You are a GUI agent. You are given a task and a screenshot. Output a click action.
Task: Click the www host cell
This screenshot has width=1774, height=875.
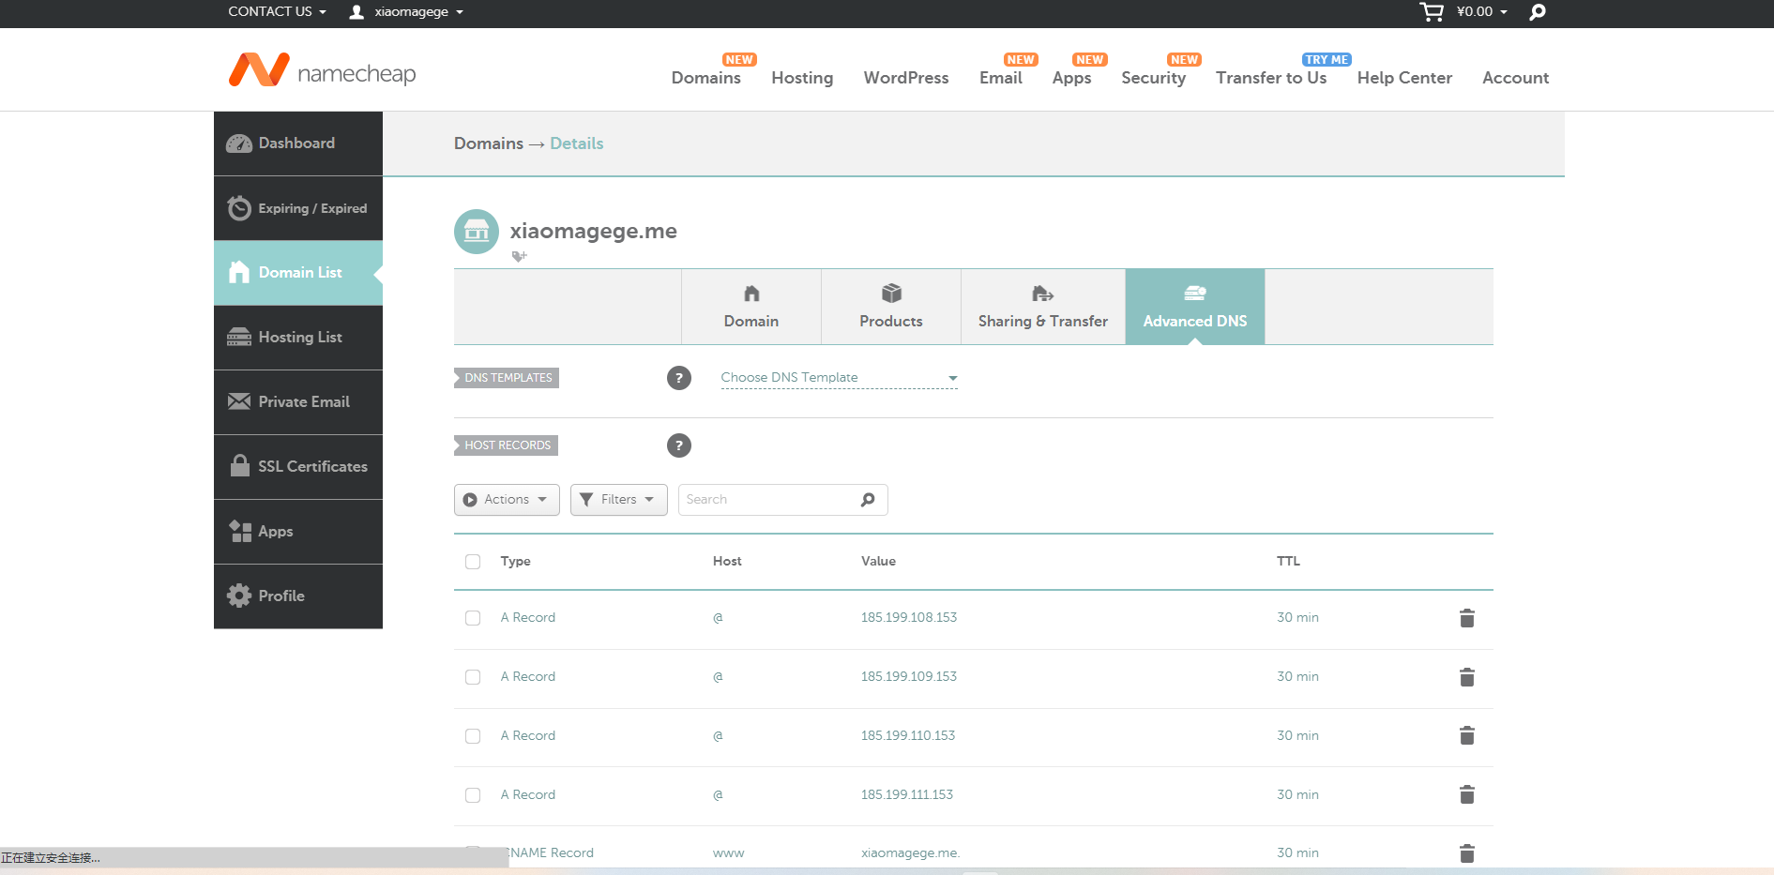click(x=728, y=852)
